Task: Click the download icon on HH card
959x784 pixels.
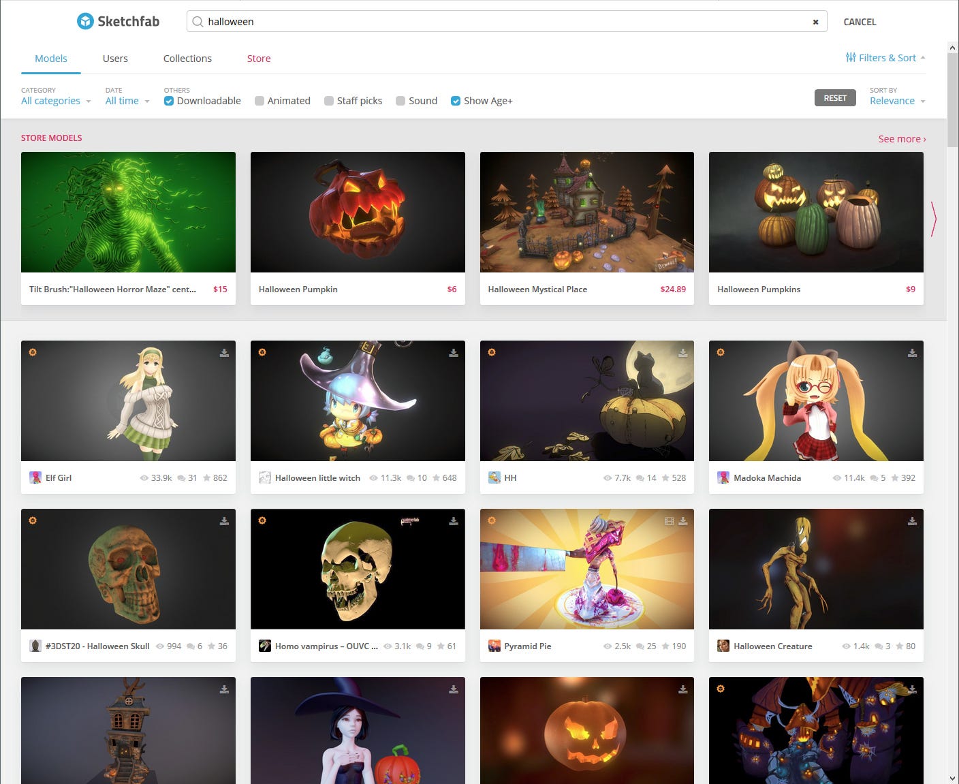Action: coord(683,353)
